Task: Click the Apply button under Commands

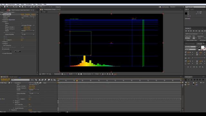Action: pos(18,52)
